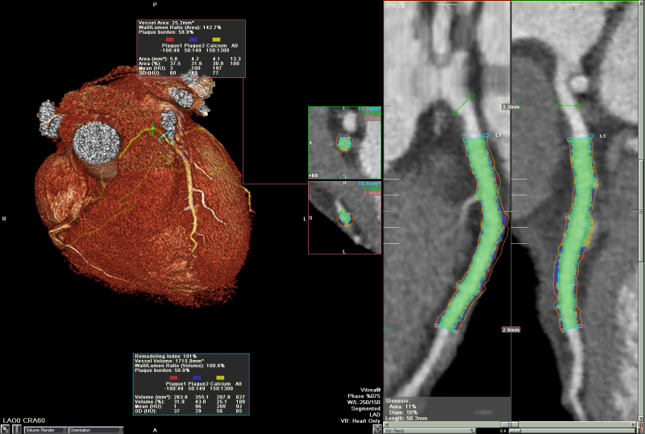Click the 3.3mm diameter measurement label
Viewport: 645px width, 434px height.
(511, 106)
